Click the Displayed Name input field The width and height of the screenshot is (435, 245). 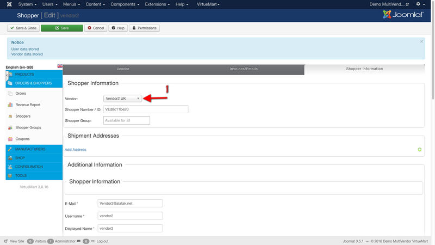[x=130, y=228]
